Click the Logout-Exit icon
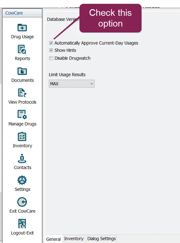This screenshot has width=180, height=243. click(x=22, y=224)
